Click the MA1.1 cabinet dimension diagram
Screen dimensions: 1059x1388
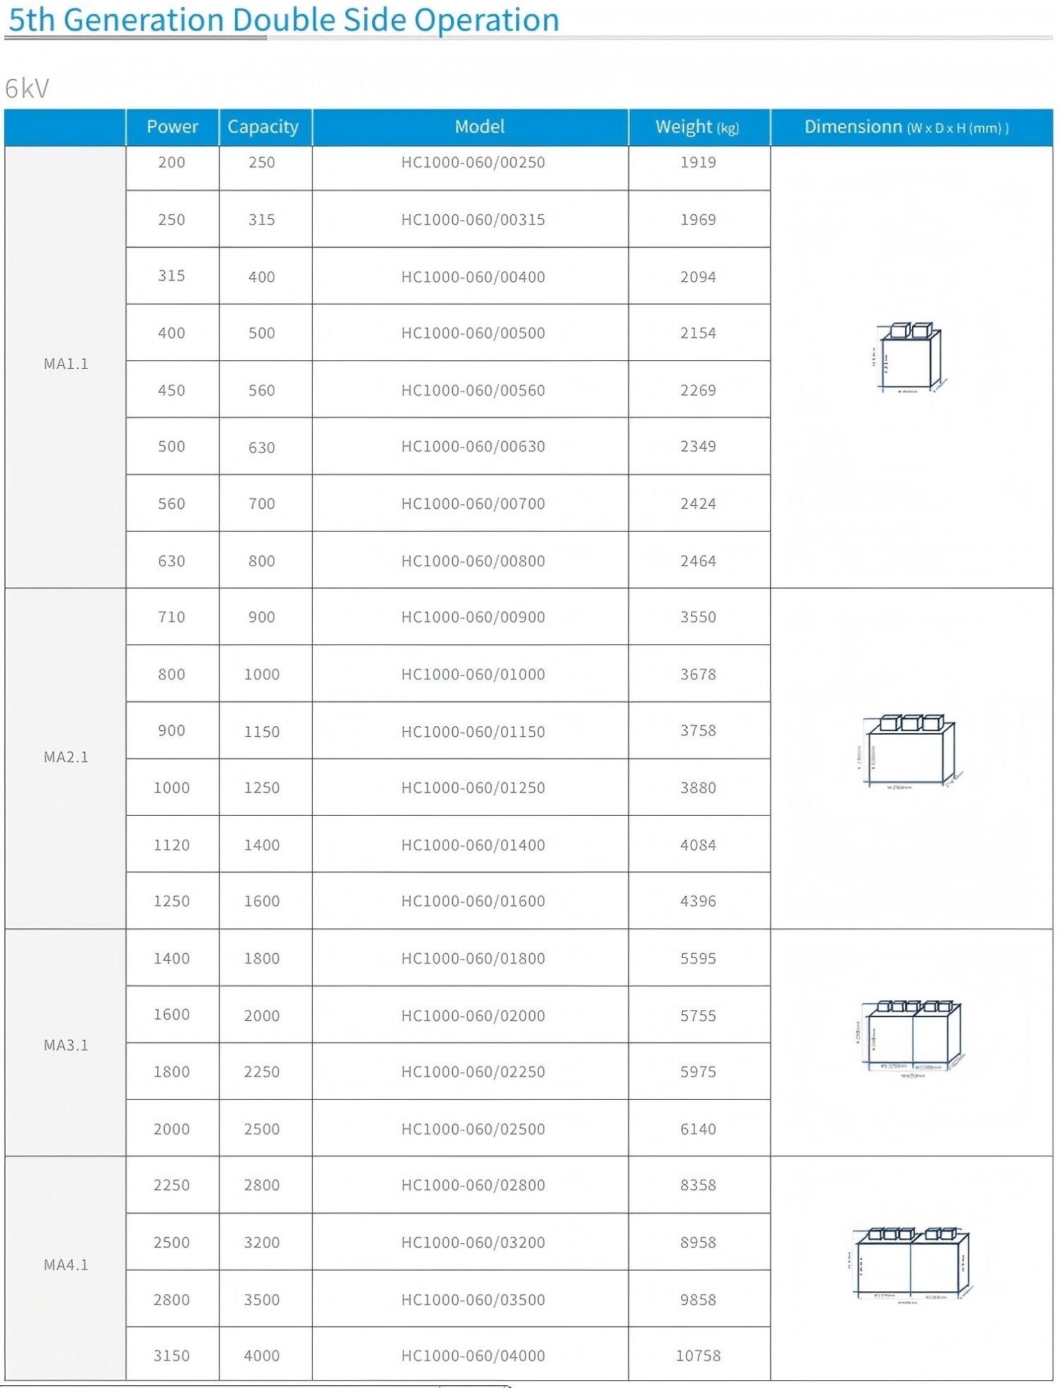click(909, 357)
